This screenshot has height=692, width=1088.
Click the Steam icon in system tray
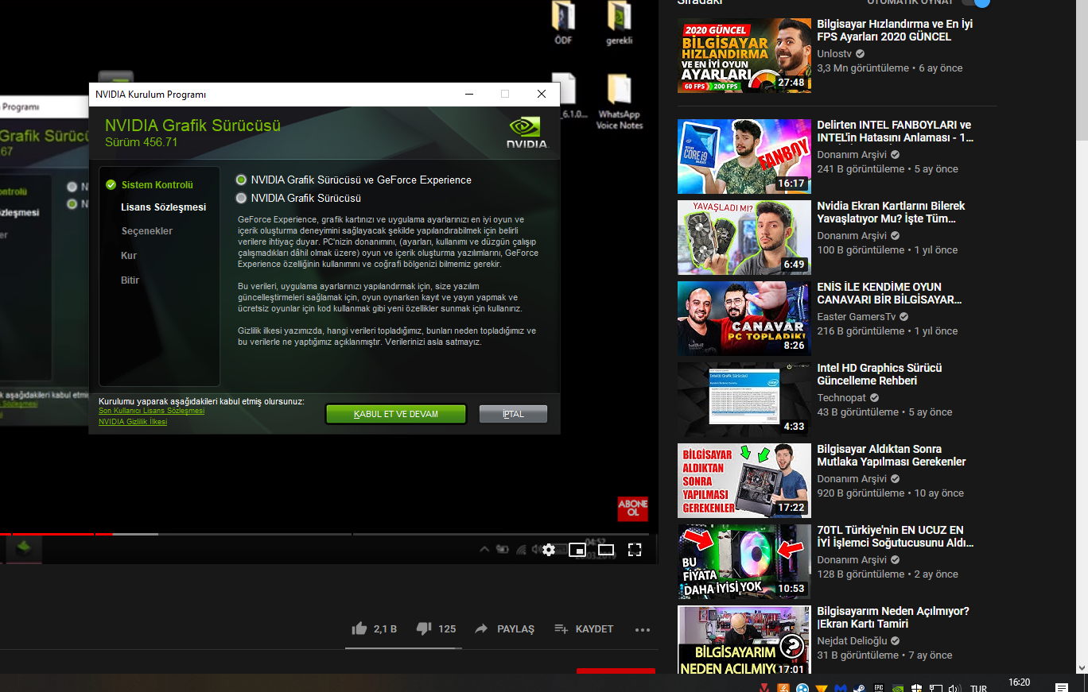coord(860,687)
